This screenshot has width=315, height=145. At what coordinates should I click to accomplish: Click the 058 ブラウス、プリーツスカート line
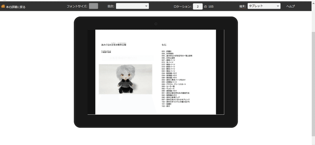pyautogui.click(x=174, y=84)
